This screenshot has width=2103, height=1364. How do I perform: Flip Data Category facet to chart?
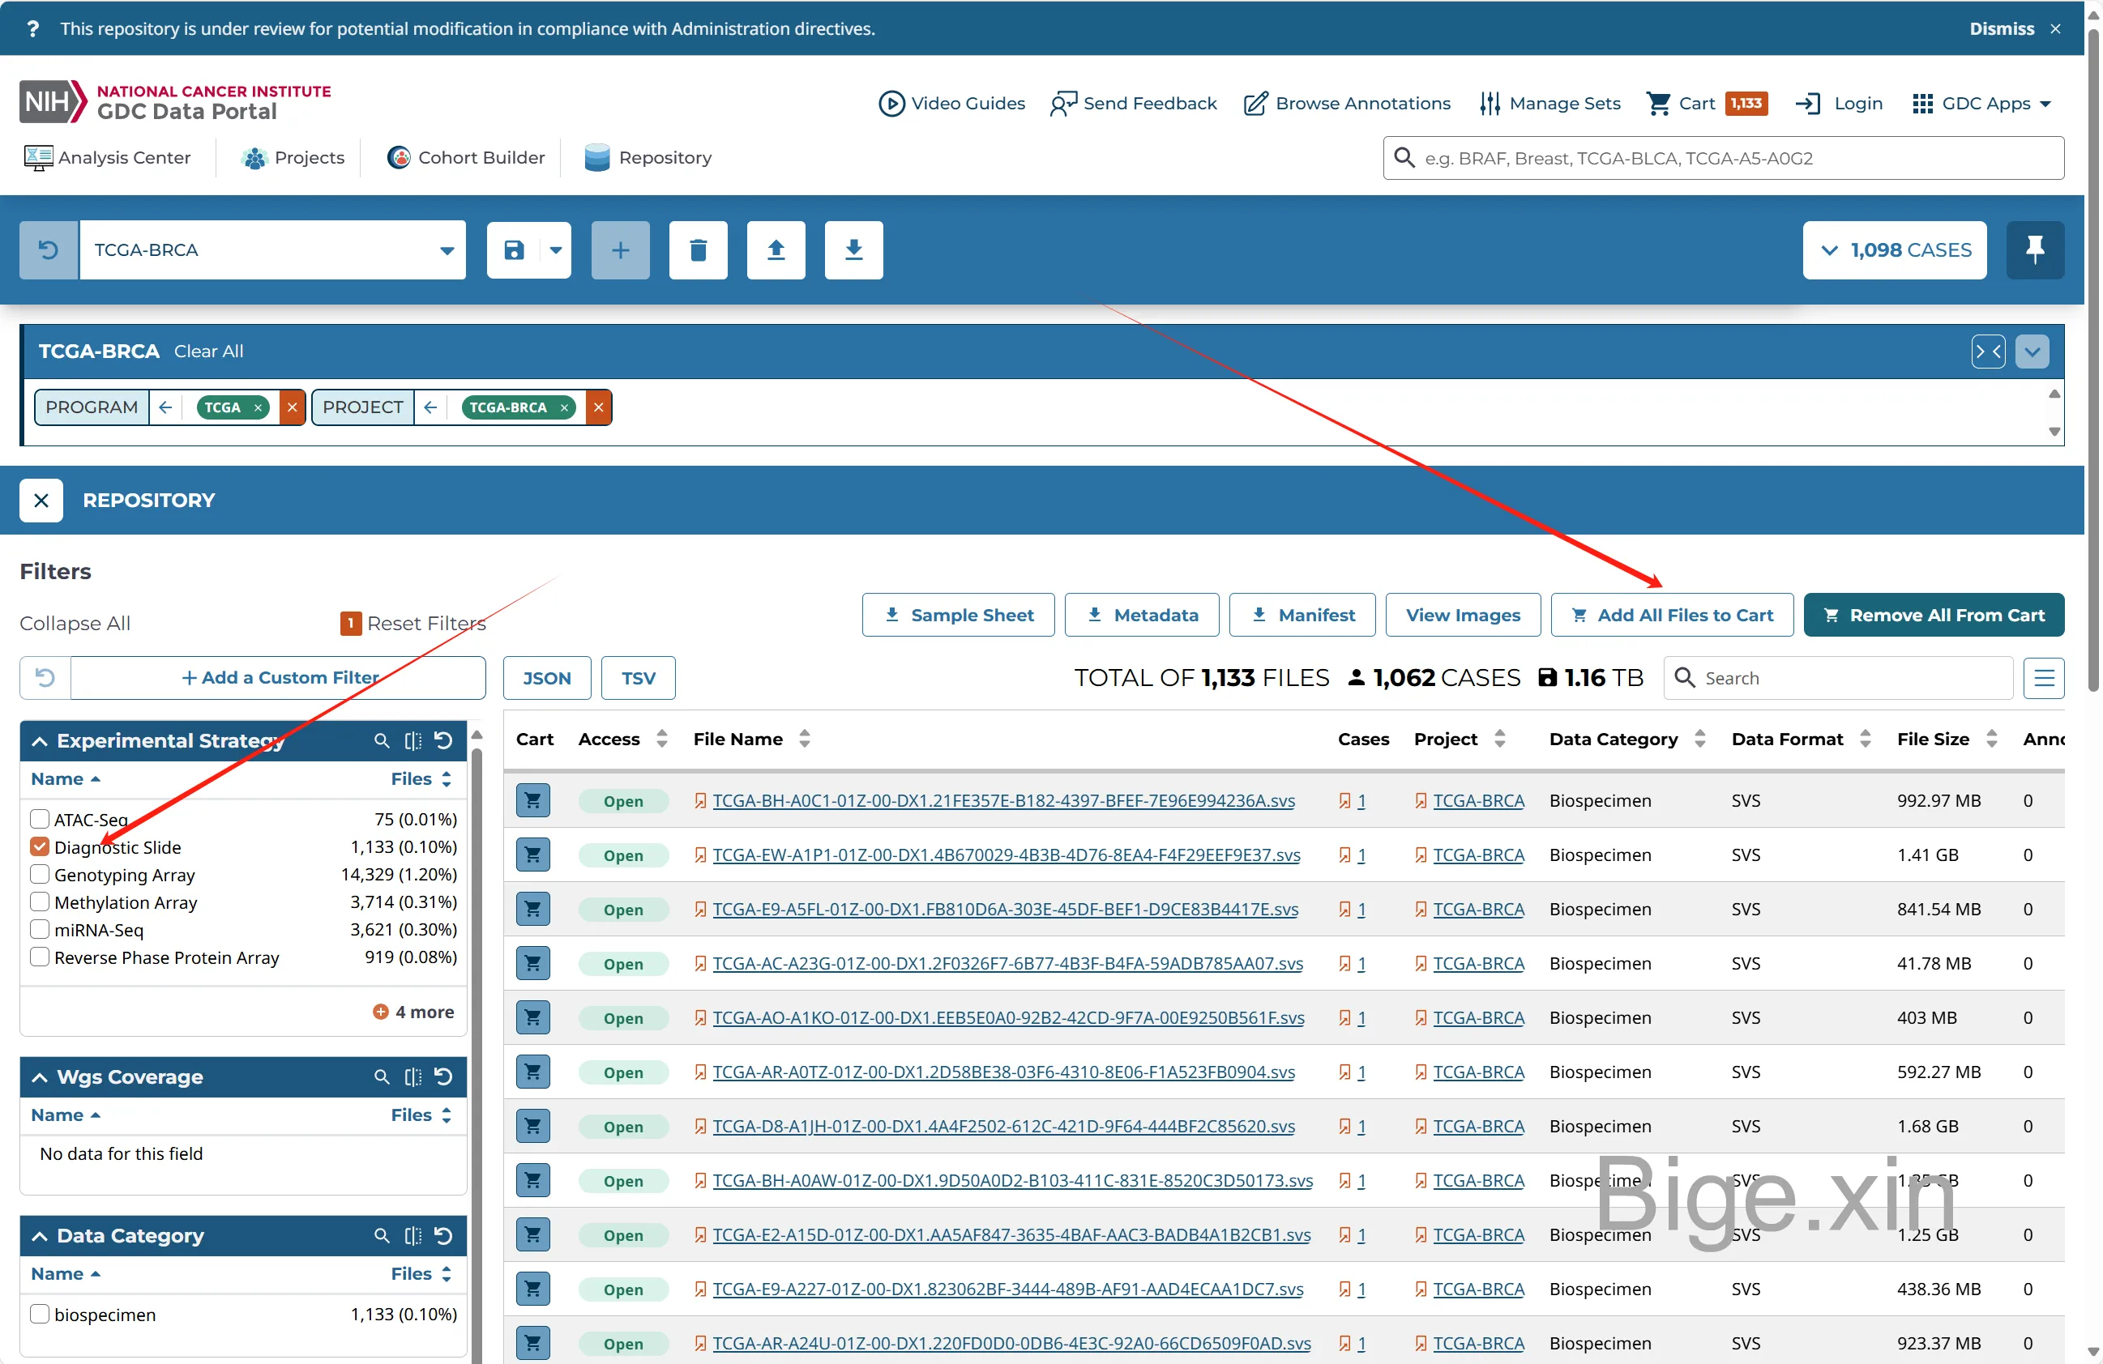tap(412, 1235)
